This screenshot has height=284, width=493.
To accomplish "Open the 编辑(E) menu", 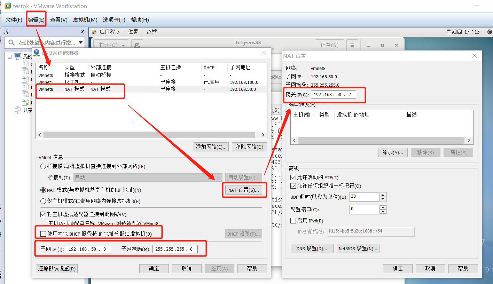I will pyautogui.click(x=36, y=20).
